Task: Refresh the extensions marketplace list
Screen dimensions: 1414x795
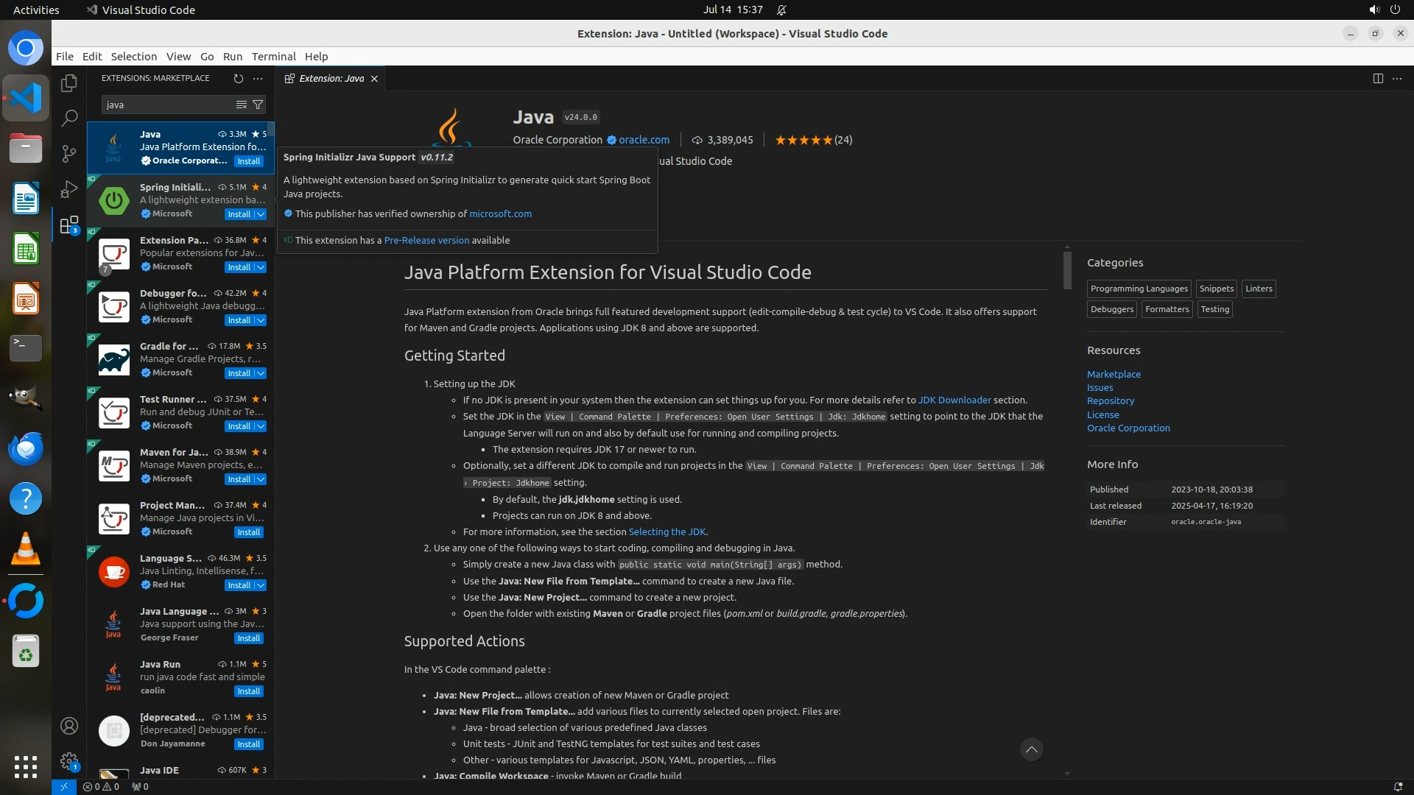Action: tap(238, 78)
